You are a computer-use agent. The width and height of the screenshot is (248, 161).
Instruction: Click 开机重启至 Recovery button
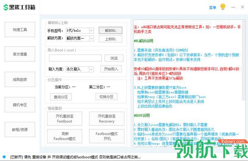107,119
